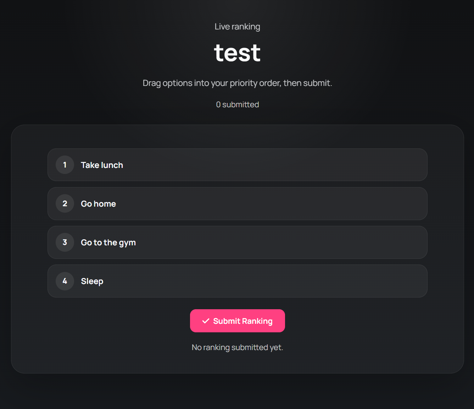Click the Live ranking label
This screenshot has width=474, height=409.
(237, 26)
